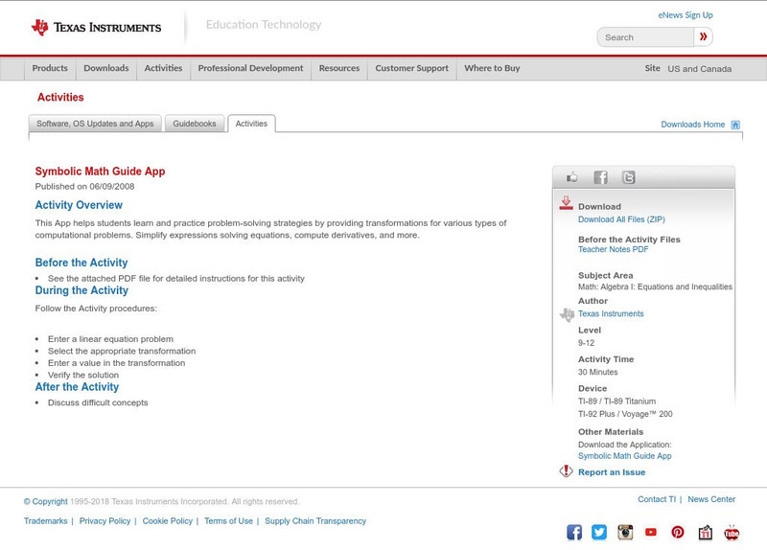767x550 pixels.
Task: Open the Teacher Notes PDF link
Action: click(613, 249)
